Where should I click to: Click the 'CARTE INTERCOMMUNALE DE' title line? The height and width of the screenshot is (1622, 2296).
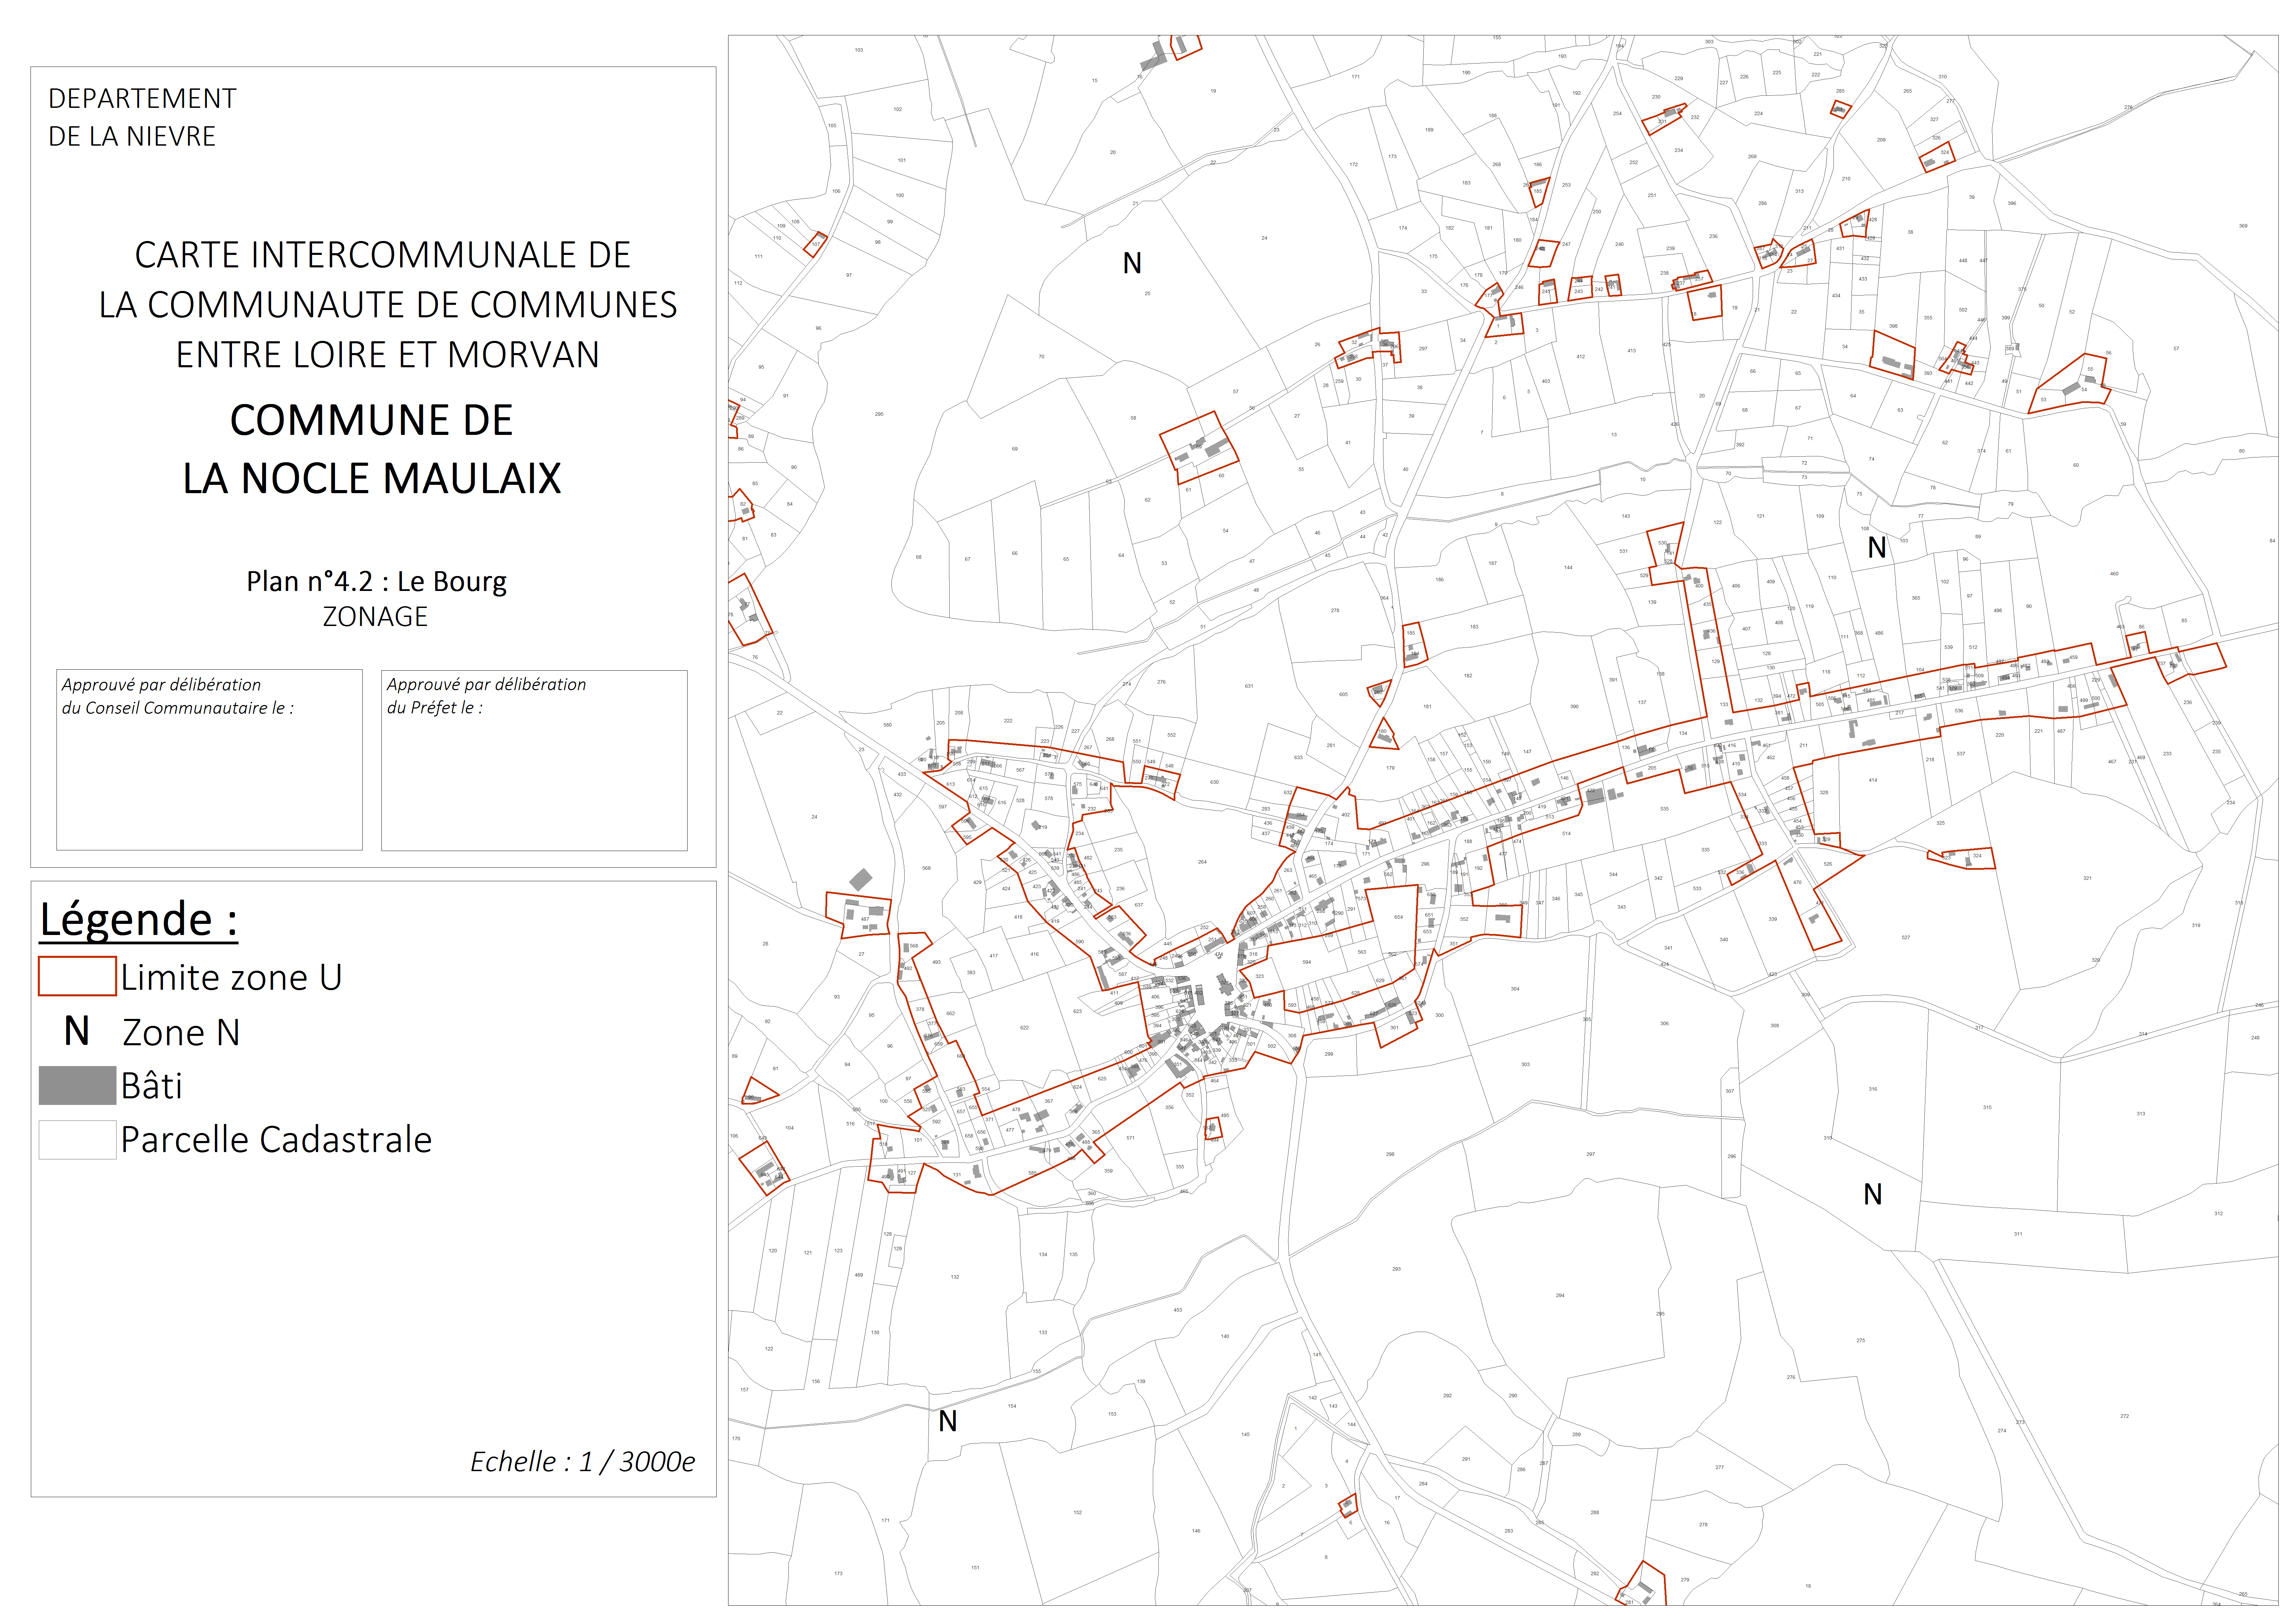coord(383,255)
